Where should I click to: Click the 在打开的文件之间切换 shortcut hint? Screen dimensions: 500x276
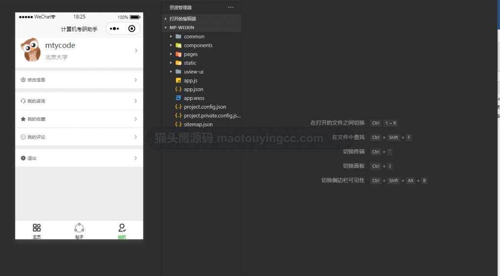[x=337, y=123]
